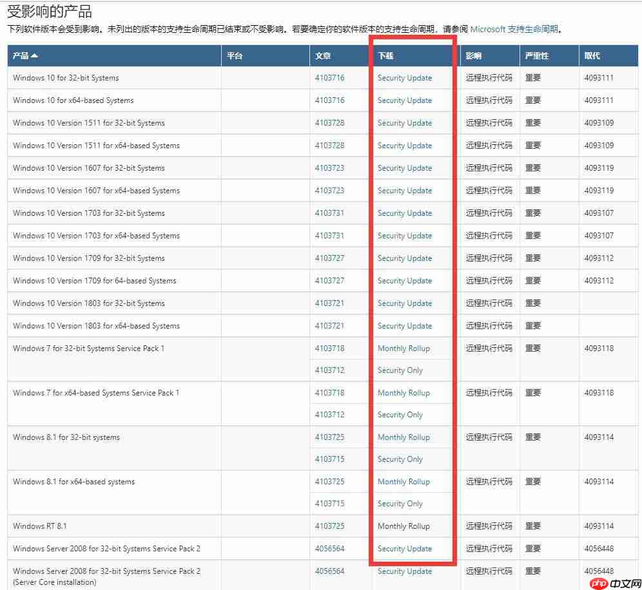Download Security Only for Windows 8.1 x64-based systems
This screenshot has width=642, height=590.
400,503
